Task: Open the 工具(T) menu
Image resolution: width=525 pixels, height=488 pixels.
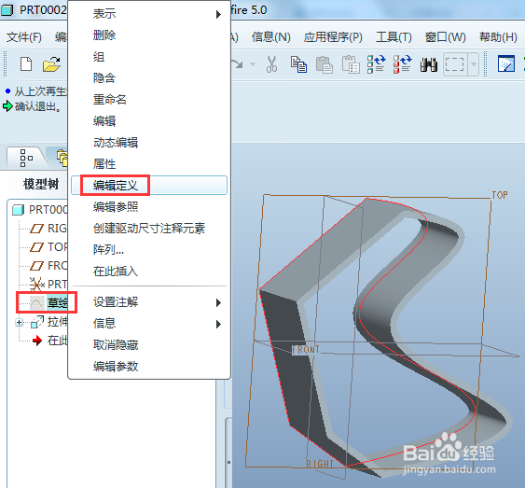Action: pyautogui.click(x=394, y=36)
